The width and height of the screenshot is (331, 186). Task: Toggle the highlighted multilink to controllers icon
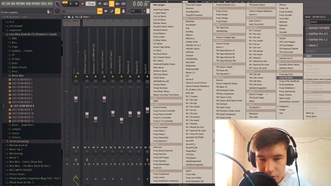pos(117,11)
